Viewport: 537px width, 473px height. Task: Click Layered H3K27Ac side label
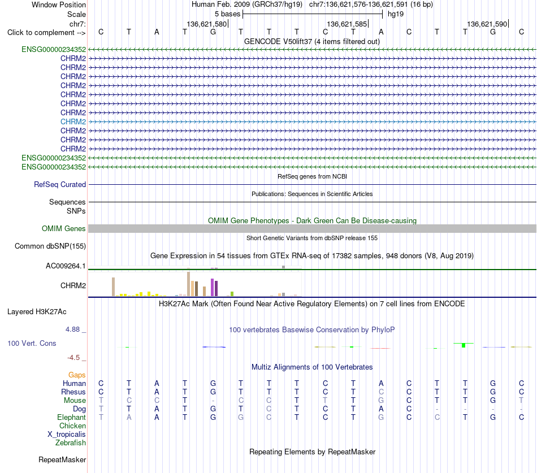tap(37, 312)
